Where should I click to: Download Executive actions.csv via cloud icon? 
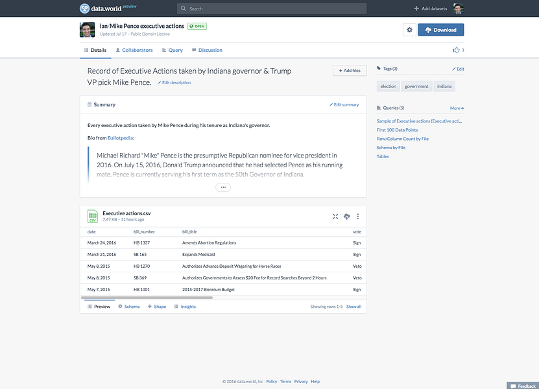(346, 217)
